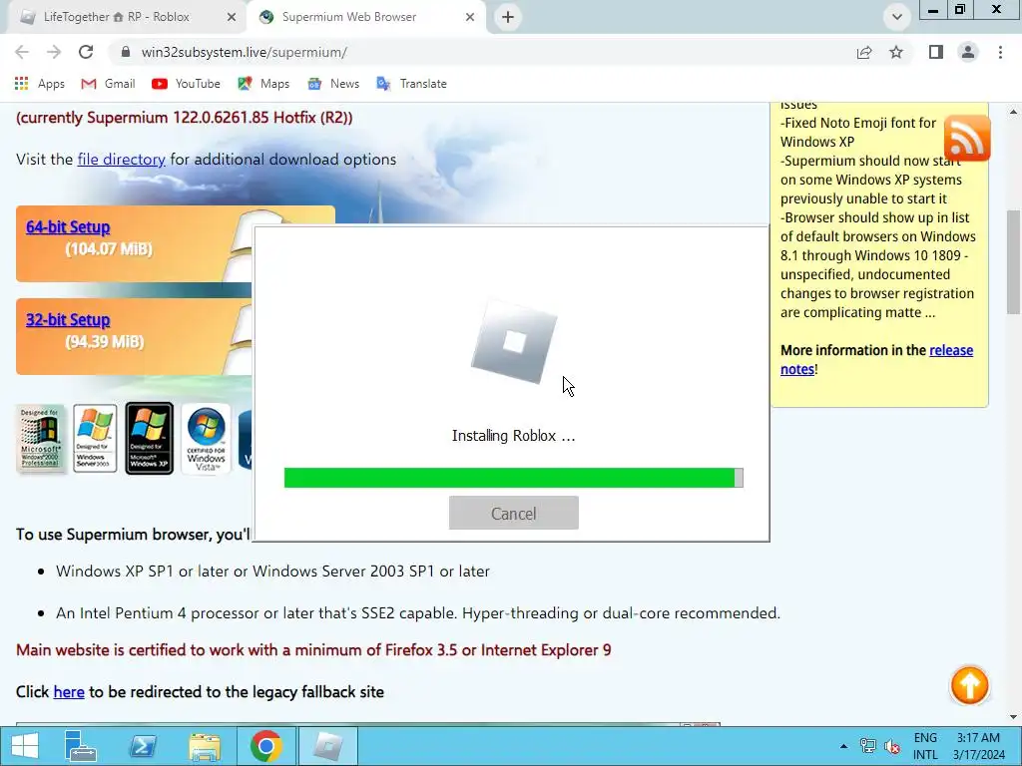Click the Windows Vista certified badge
Viewport: 1022px width, 766px height.
[206, 438]
